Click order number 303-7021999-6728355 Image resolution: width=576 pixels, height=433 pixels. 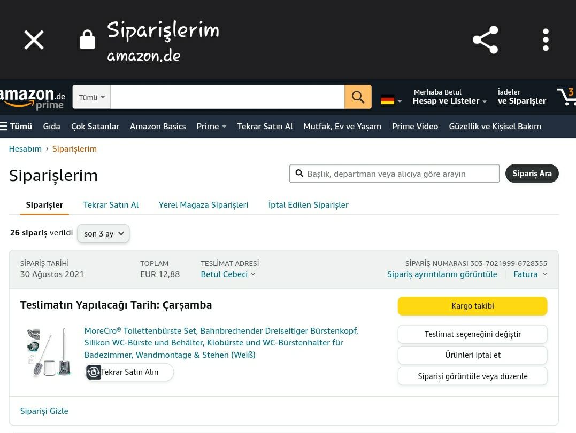509,263
